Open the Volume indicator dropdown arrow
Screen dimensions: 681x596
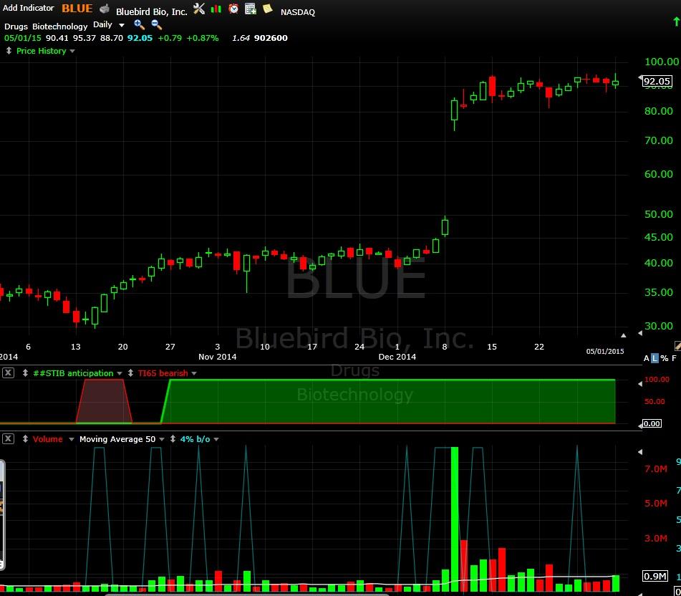tap(72, 440)
